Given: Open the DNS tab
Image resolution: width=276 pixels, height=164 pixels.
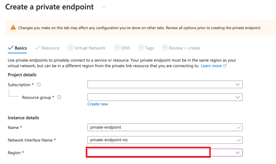Looking at the screenshot, I should click(x=126, y=48).
